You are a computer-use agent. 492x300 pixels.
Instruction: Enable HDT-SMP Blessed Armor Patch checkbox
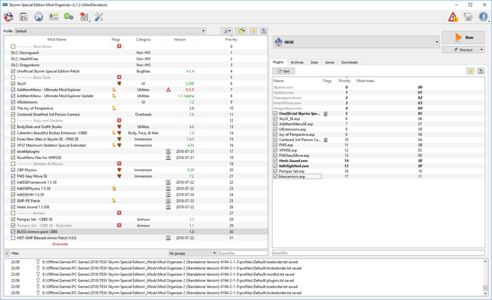tap(13, 238)
